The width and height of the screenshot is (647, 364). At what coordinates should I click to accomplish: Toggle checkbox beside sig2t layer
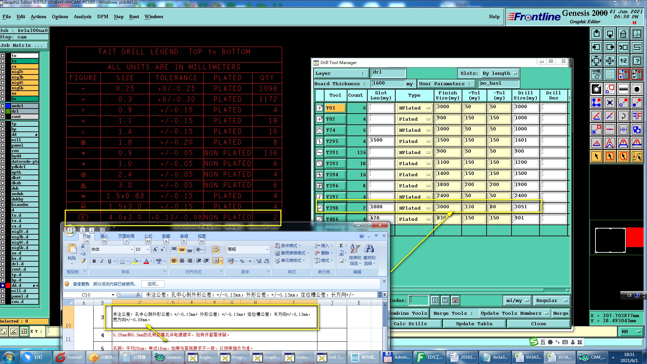[3, 72]
